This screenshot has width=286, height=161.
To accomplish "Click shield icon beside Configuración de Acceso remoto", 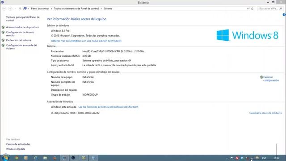I will (x=3, y=32).
